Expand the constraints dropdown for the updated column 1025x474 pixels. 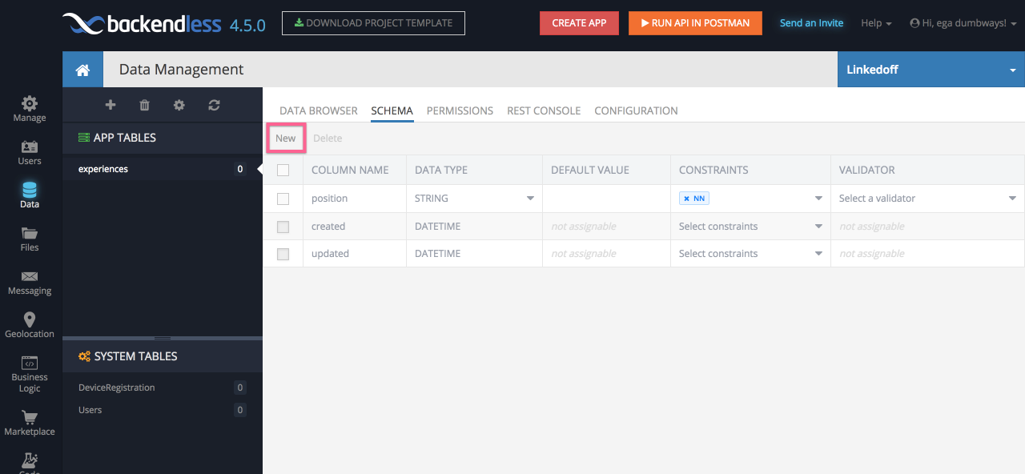[x=818, y=253]
